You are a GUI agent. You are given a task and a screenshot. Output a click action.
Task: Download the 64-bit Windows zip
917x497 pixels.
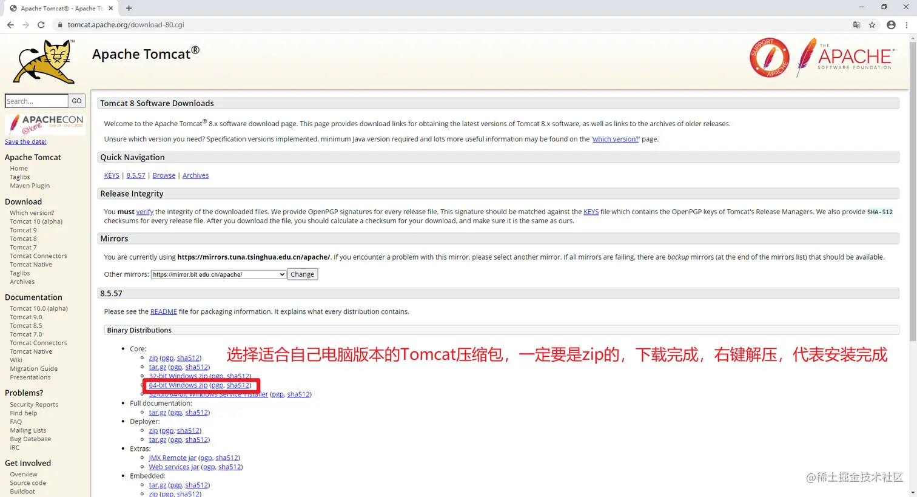178,385
